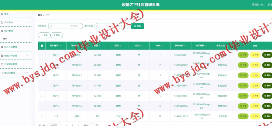
Task: Check the row checkbox for 用户3
Action: 42,75
